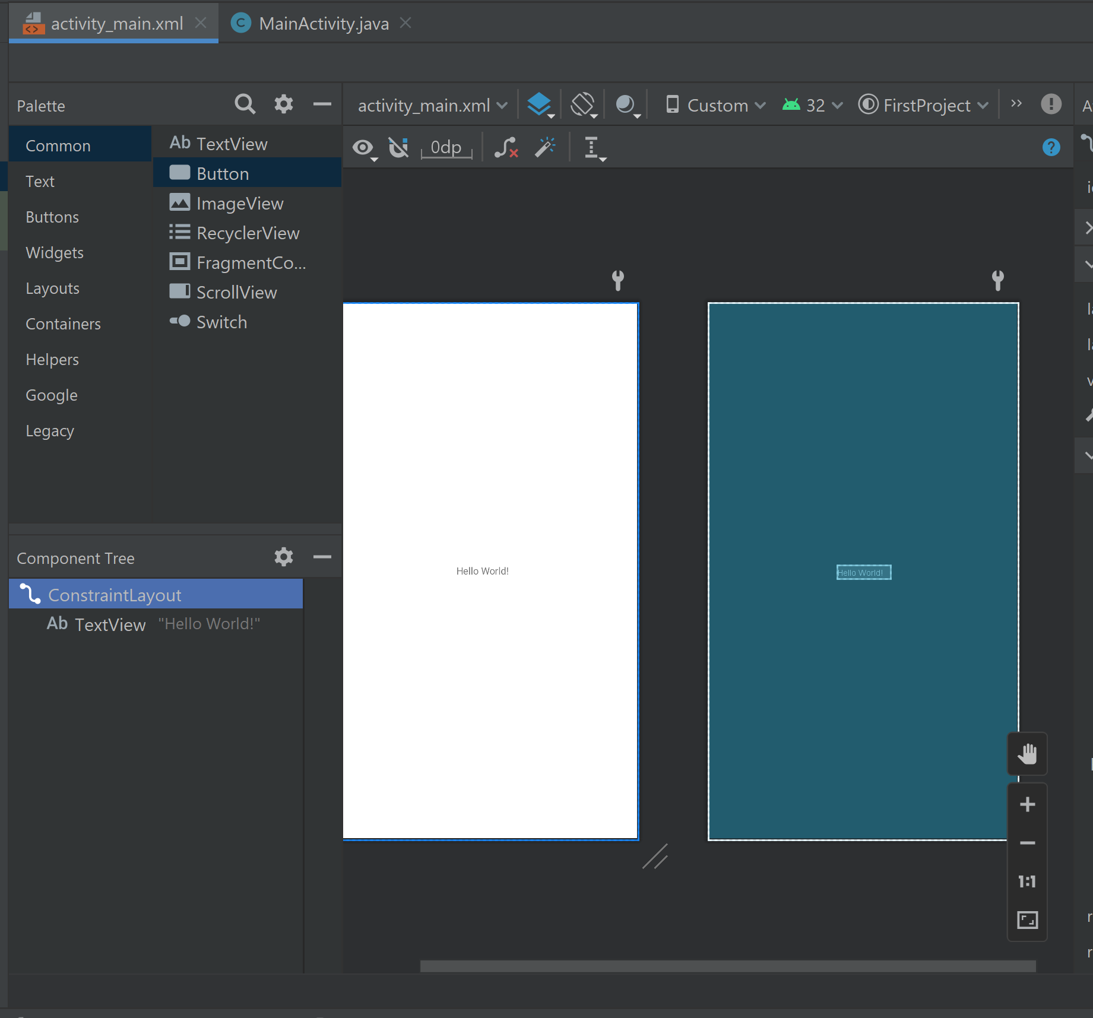This screenshot has height=1018, width=1093.
Task: Open the layout editor help icon
Action: click(x=1051, y=147)
